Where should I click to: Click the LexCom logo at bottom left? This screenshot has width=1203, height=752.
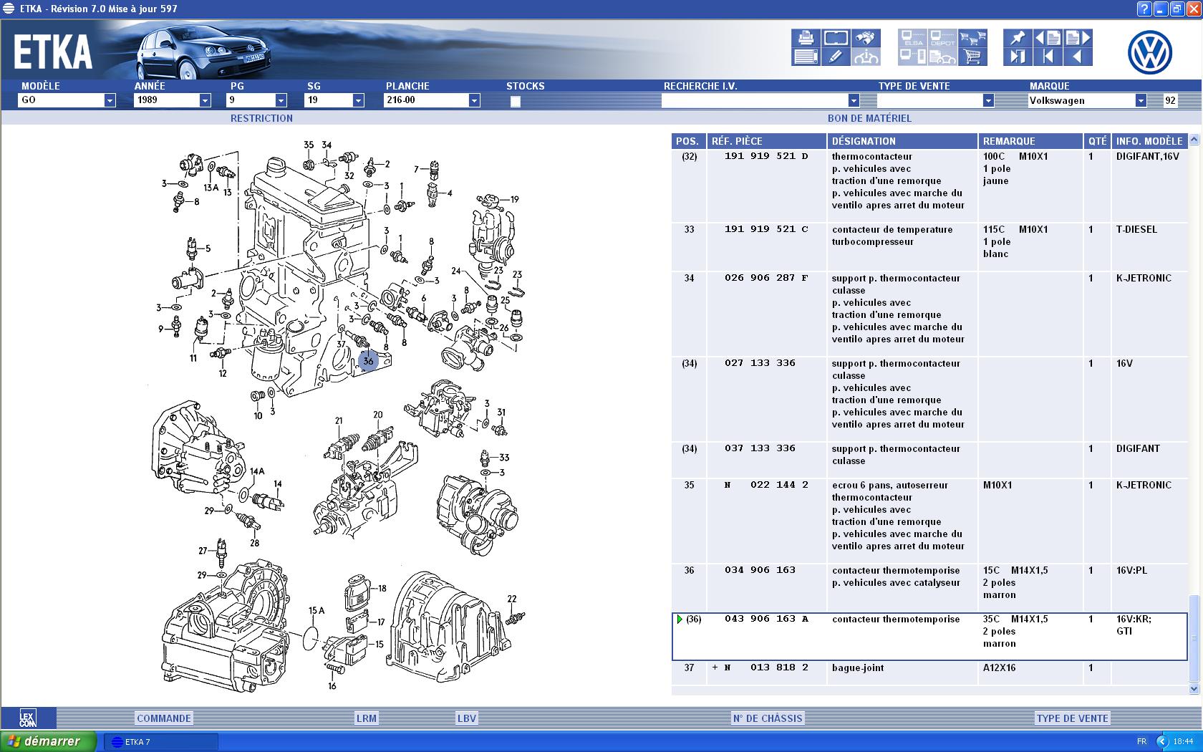point(28,718)
